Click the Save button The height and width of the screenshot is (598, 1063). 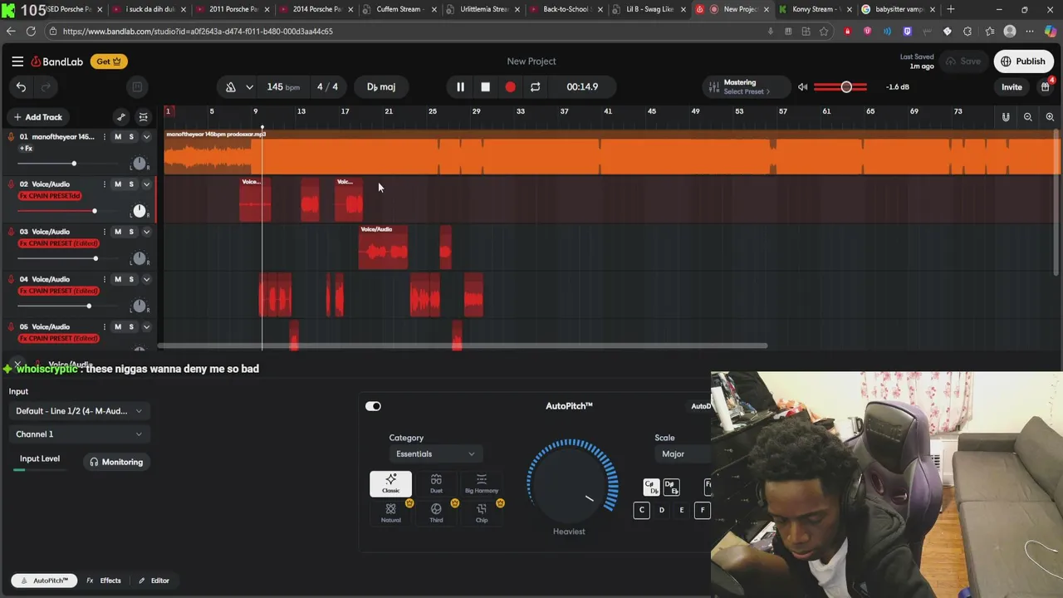tap(963, 61)
